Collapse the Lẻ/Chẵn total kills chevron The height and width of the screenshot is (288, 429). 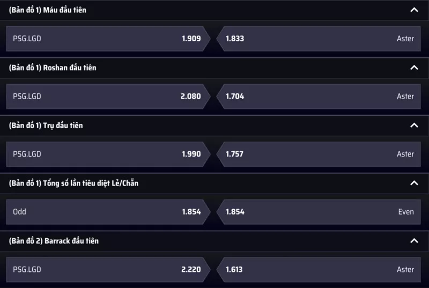point(413,183)
